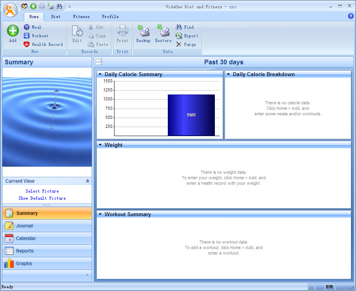356x291 pixels.
Task: Open the help question mark icon
Action: coord(351,16)
